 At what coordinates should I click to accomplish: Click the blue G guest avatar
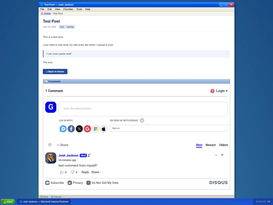click(x=51, y=107)
